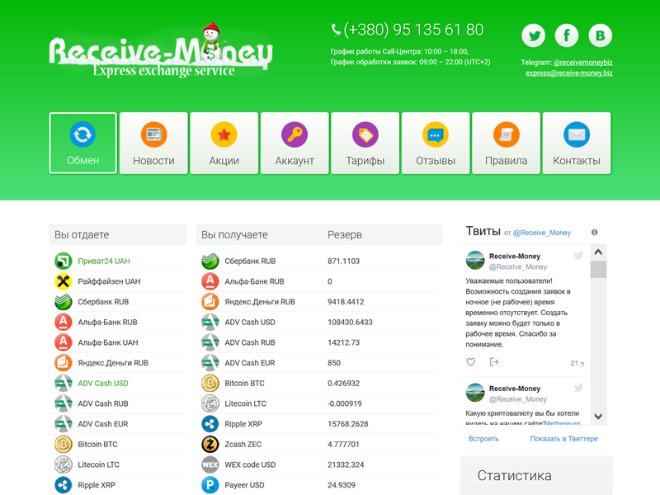Select Ripple XRP icon in give list
The width and height of the screenshot is (660, 495).
point(64,485)
